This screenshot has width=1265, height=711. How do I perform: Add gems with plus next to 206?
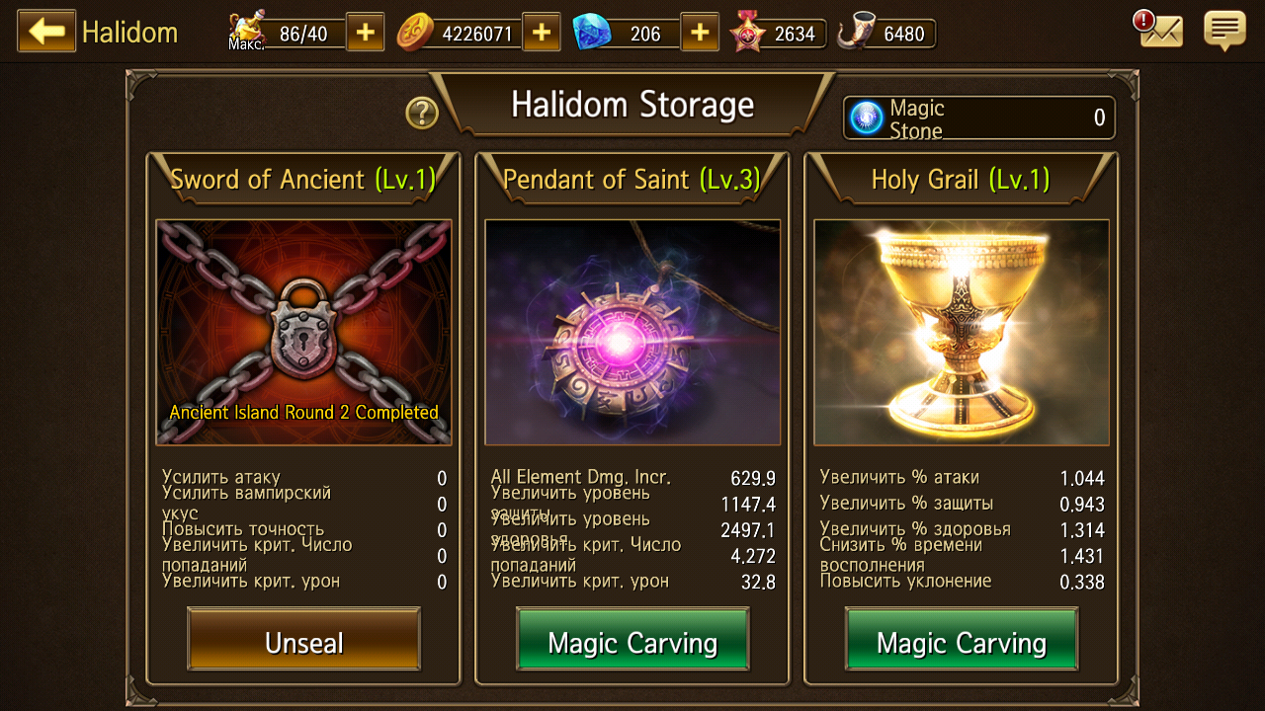tap(700, 33)
